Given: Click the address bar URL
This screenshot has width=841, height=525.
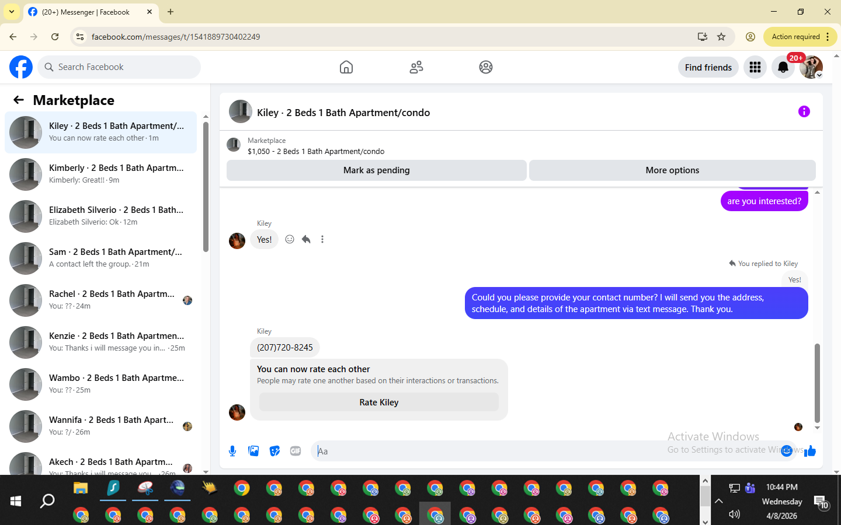Looking at the screenshot, I should [176, 37].
